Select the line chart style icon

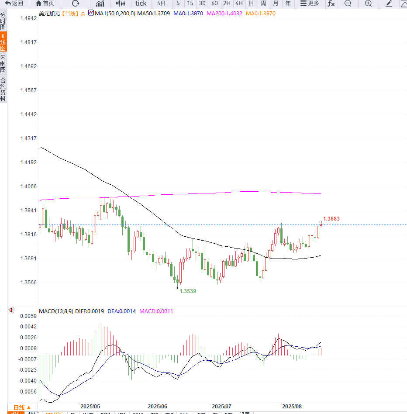point(100,3)
